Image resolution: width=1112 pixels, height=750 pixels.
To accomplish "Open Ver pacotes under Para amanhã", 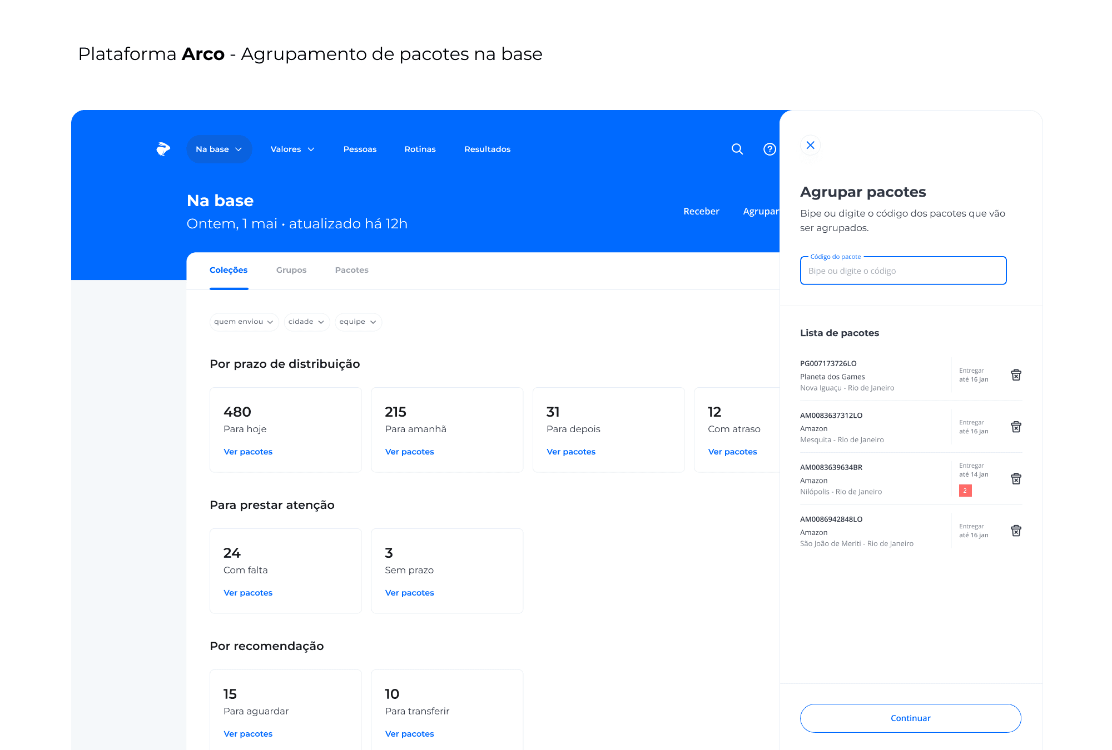I will [409, 452].
